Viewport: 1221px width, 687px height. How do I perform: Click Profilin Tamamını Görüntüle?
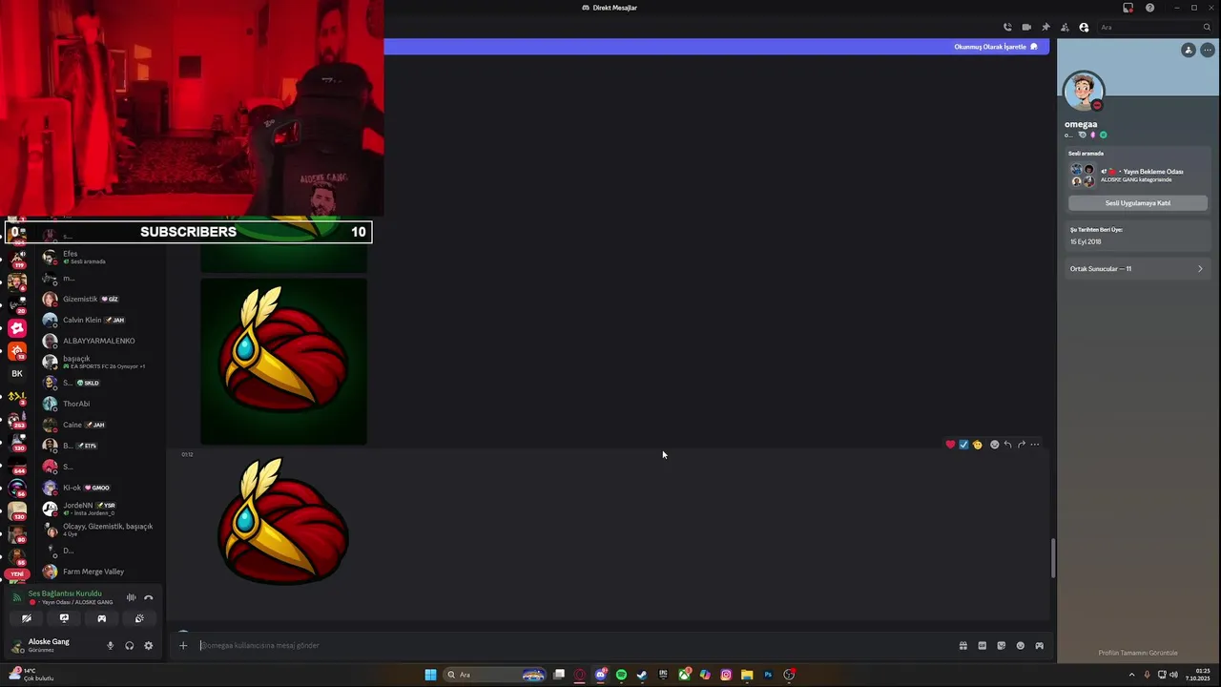[x=1137, y=653]
